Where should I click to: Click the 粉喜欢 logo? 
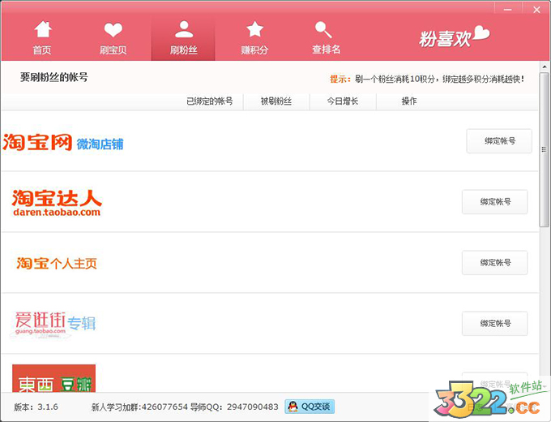(454, 37)
